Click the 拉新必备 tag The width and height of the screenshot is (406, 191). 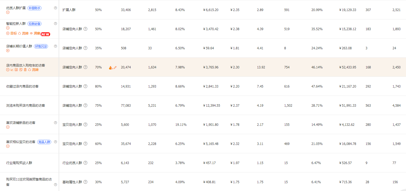click(34, 24)
